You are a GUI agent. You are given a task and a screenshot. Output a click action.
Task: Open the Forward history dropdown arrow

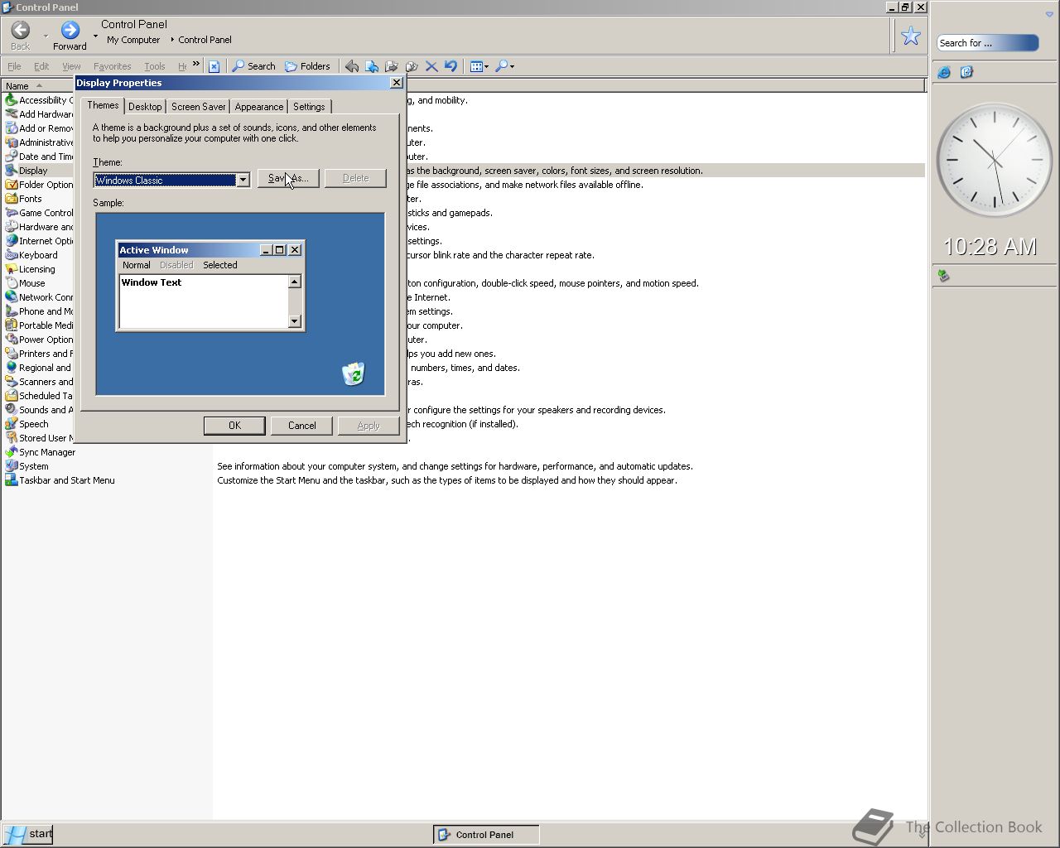(95, 36)
